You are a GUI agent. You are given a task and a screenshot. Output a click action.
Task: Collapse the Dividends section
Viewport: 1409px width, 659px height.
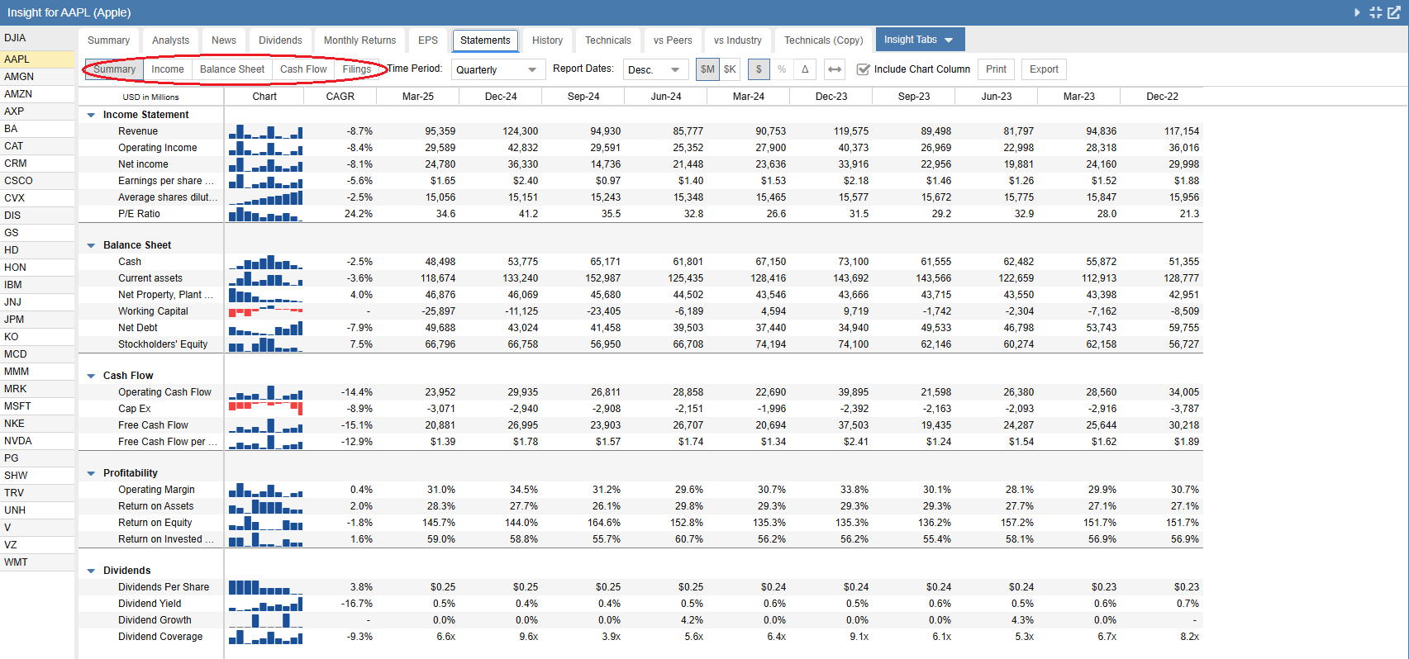pos(91,571)
